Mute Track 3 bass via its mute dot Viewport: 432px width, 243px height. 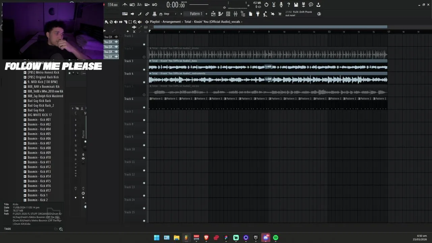point(144,70)
